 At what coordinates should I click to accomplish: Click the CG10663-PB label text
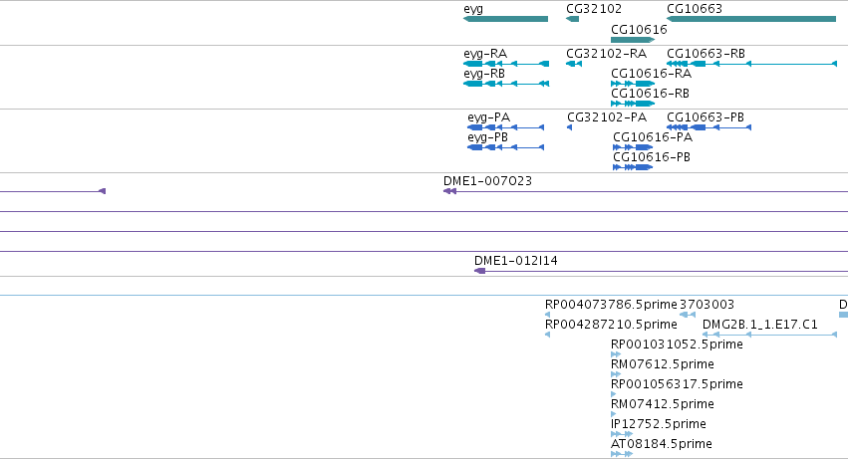706,117
